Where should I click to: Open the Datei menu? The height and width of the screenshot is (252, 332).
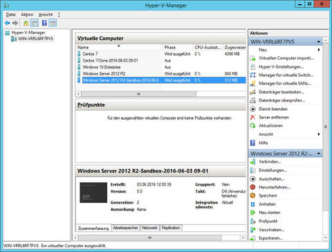coord(10,15)
